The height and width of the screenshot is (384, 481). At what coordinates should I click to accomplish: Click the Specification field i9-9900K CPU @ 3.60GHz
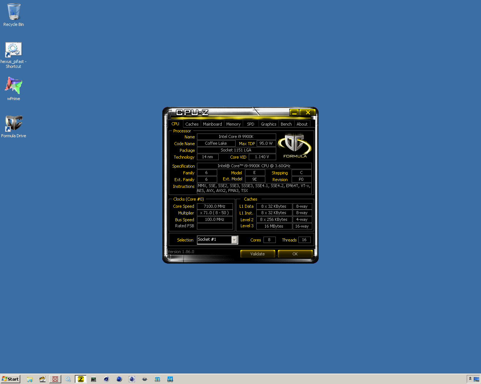click(x=254, y=166)
